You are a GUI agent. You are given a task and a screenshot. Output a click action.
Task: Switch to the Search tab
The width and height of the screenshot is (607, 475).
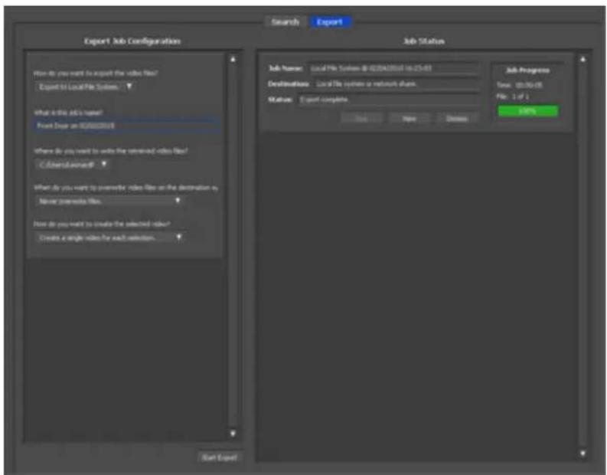286,21
